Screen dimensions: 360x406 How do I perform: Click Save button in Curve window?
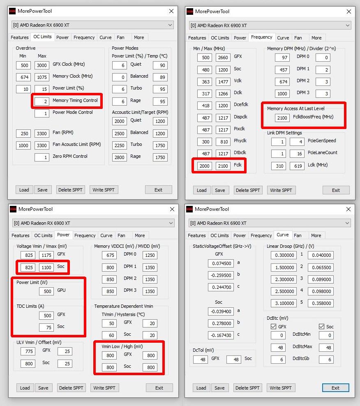click(219, 388)
